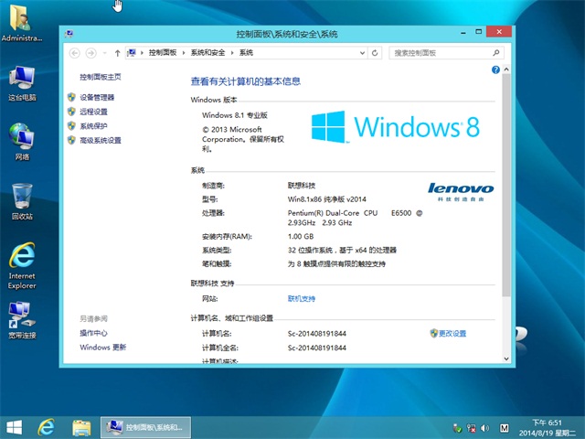Click the text Windows 8.1 专业版
Screen dimensions: 585x439
[235, 115]
